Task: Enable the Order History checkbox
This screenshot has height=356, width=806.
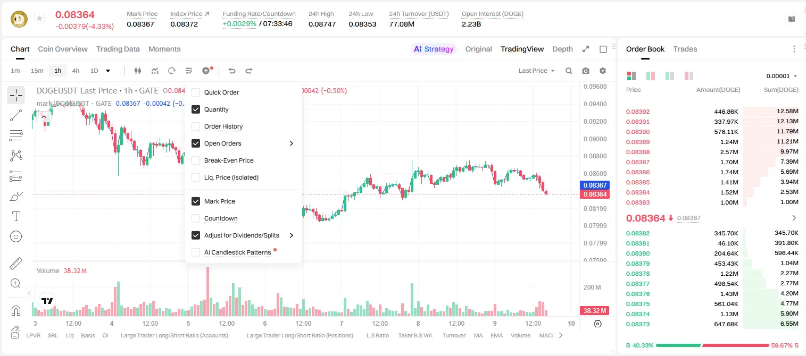Action: (196, 126)
